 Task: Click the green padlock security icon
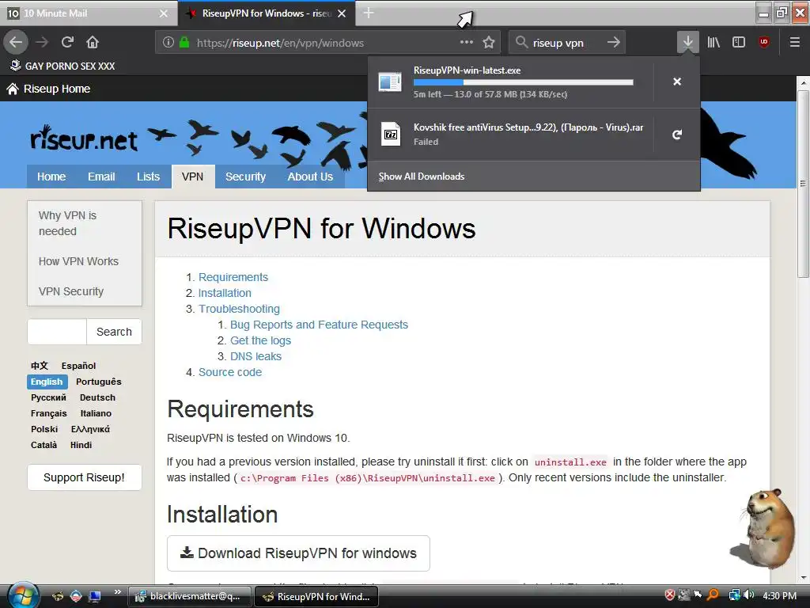tap(184, 42)
